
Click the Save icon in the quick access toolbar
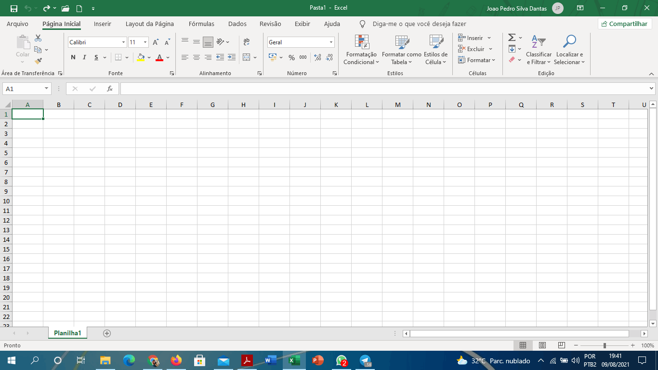pyautogui.click(x=13, y=8)
